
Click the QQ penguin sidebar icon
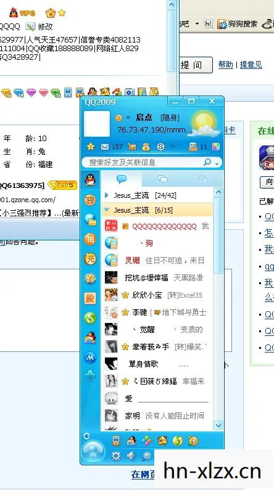tap(90, 180)
